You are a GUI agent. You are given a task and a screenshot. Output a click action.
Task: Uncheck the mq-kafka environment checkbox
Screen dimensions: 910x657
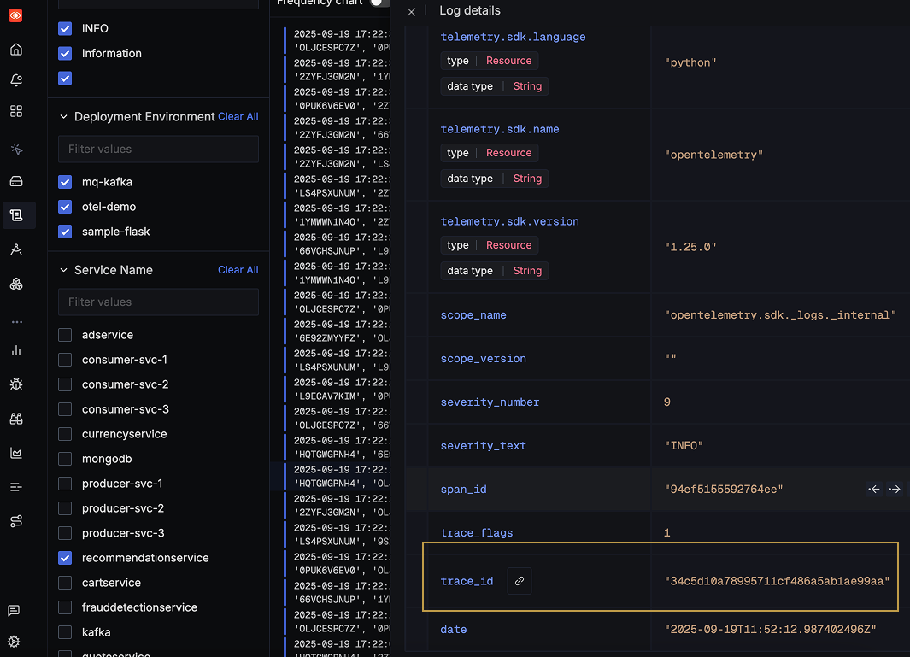[x=65, y=182]
